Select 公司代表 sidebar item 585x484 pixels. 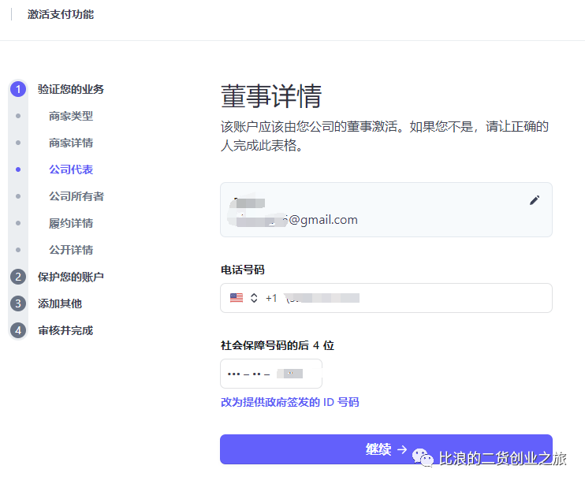coord(71,169)
